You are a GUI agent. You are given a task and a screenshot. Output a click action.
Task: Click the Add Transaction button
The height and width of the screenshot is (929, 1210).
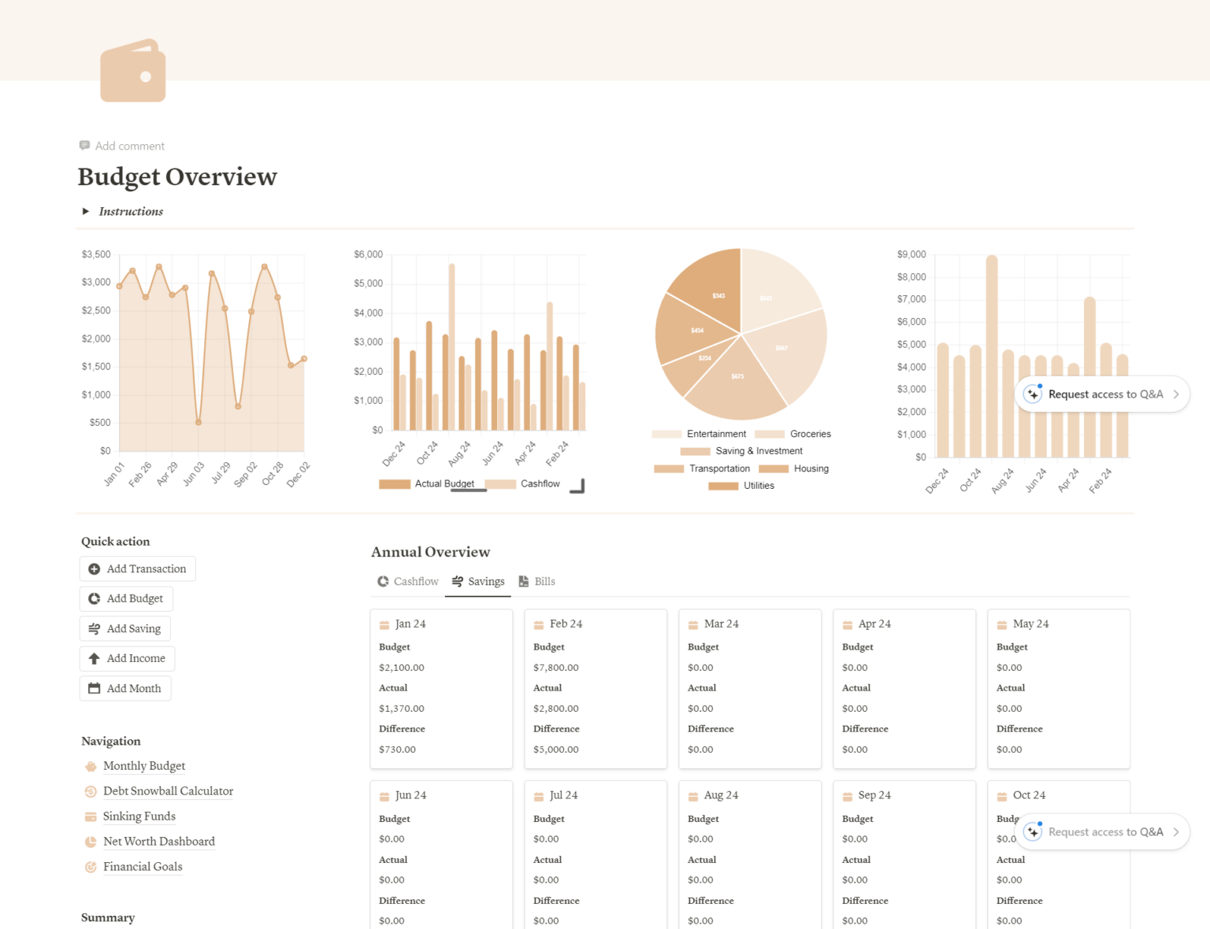point(138,569)
